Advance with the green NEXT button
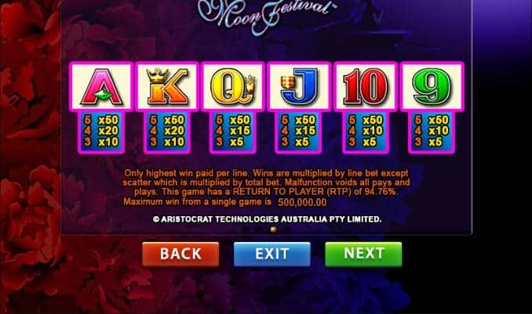 (363, 254)
